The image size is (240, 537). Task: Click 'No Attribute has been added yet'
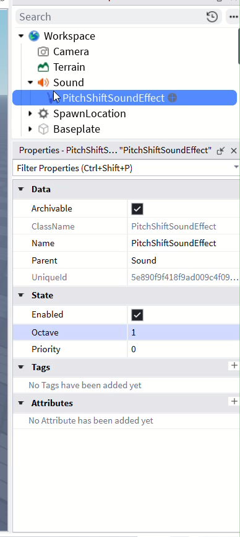click(x=91, y=420)
